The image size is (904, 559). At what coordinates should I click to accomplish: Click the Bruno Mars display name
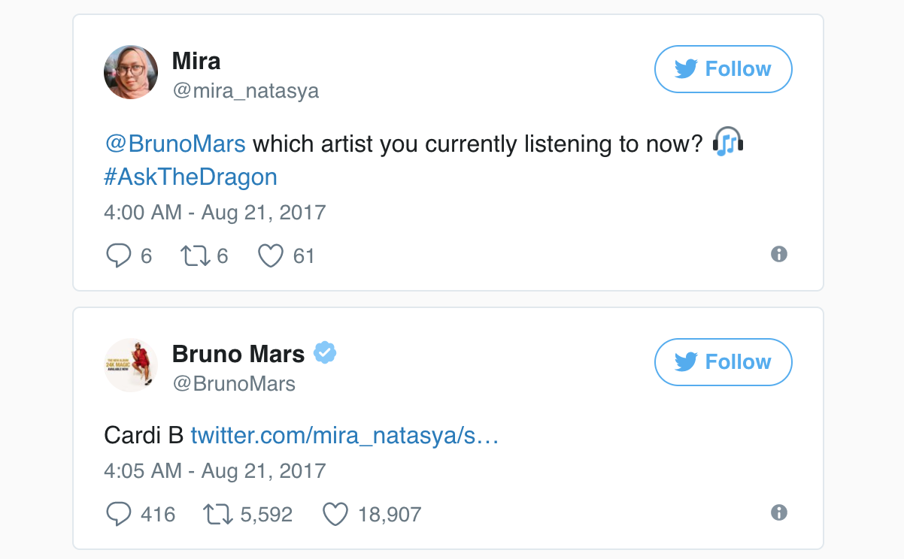pyautogui.click(x=238, y=353)
